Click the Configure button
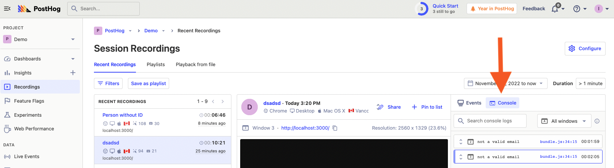The height and width of the screenshot is (168, 614). (x=585, y=49)
